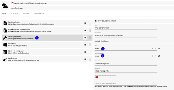
Task: Switch to the PHASE tab
Action: pyautogui.click(x=4, y=14)
